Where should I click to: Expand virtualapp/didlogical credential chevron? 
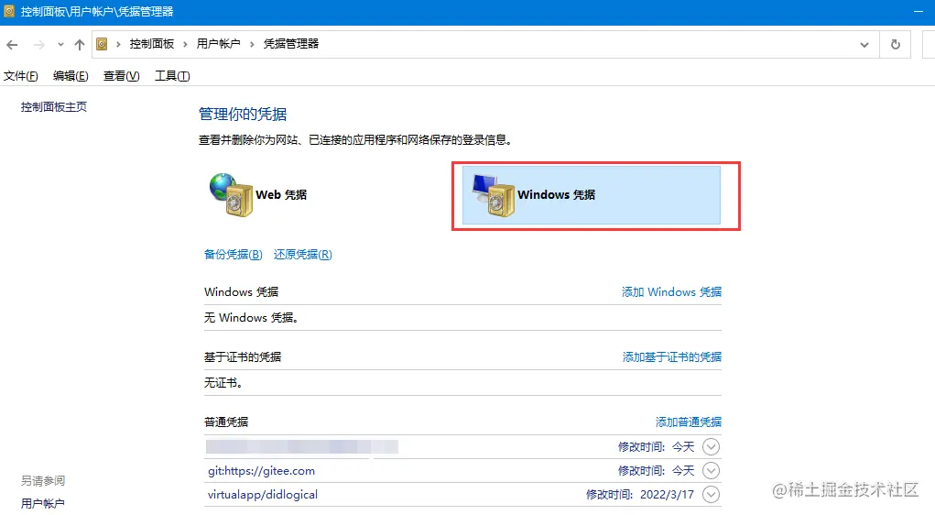point(711,494)
